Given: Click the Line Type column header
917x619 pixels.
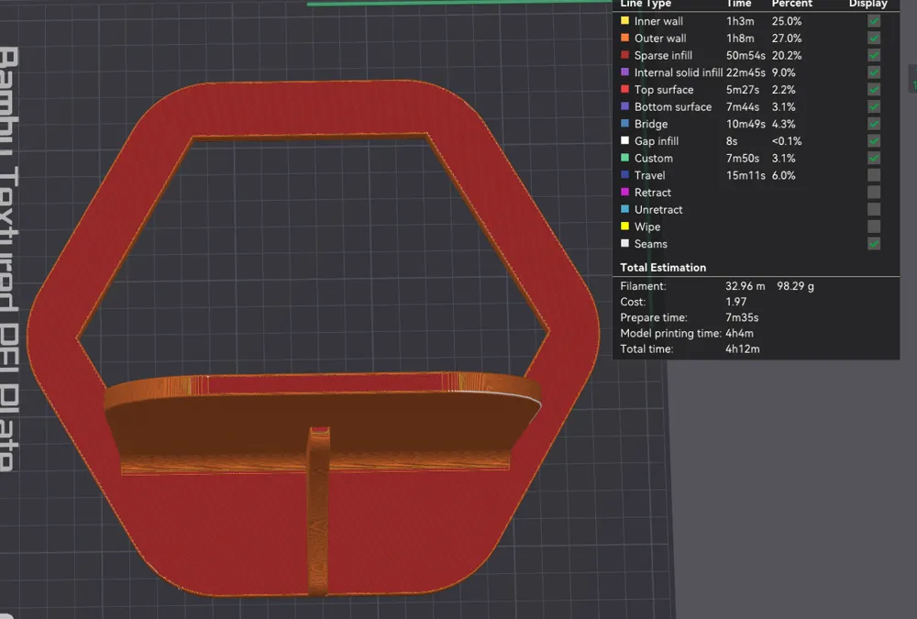Looking at the screenshot, I should [645, 5].
